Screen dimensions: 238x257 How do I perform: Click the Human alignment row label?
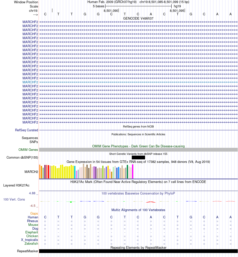tap(33, 217)
